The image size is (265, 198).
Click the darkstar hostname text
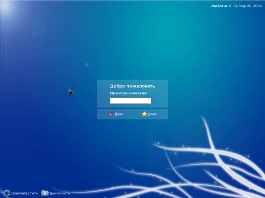(x=219, y=6)
